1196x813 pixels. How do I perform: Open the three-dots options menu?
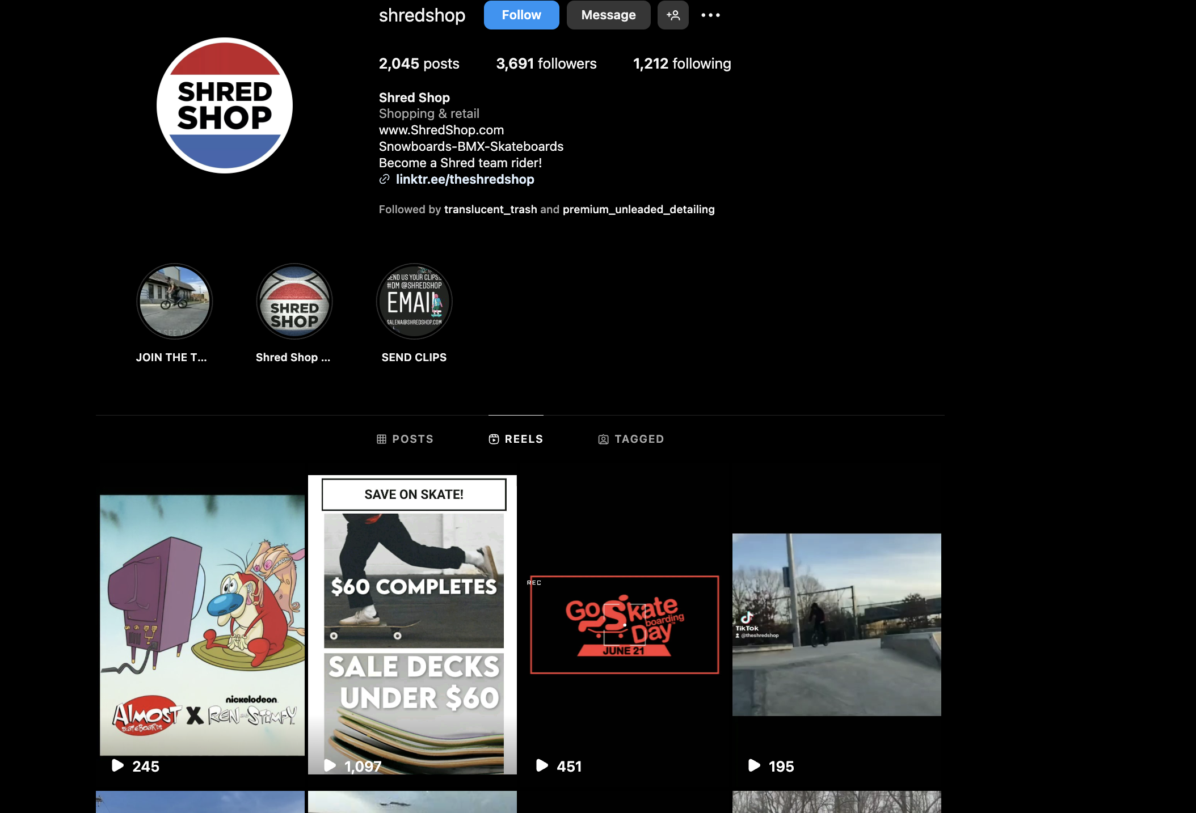pyautogui.click(x=710, y=15)
